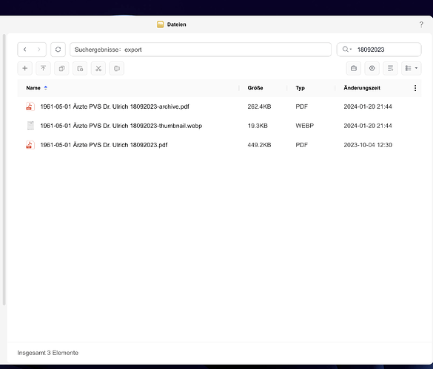Open the help question mark icon
This screenshot has width=433, height=369.
click(x=421, y=24)
